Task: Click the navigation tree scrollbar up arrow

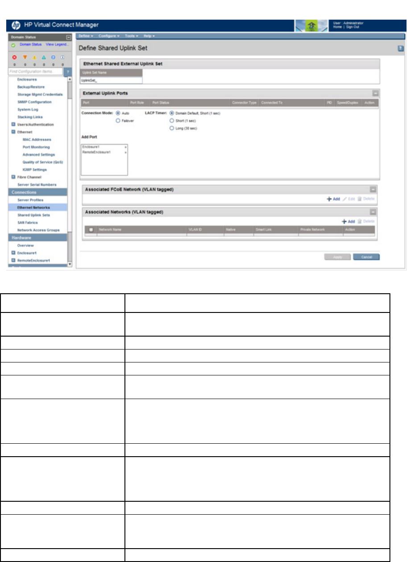Action: (69, 79)
